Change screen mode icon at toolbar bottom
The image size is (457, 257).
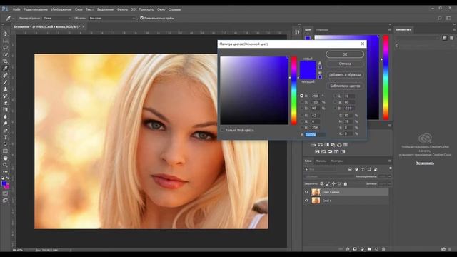tap(5, 201)
